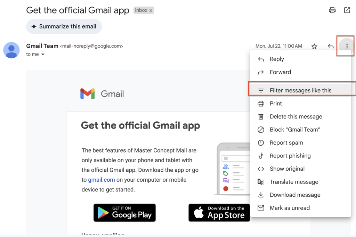Click the print all icon at top
The image size is (356, 237).
332,10
